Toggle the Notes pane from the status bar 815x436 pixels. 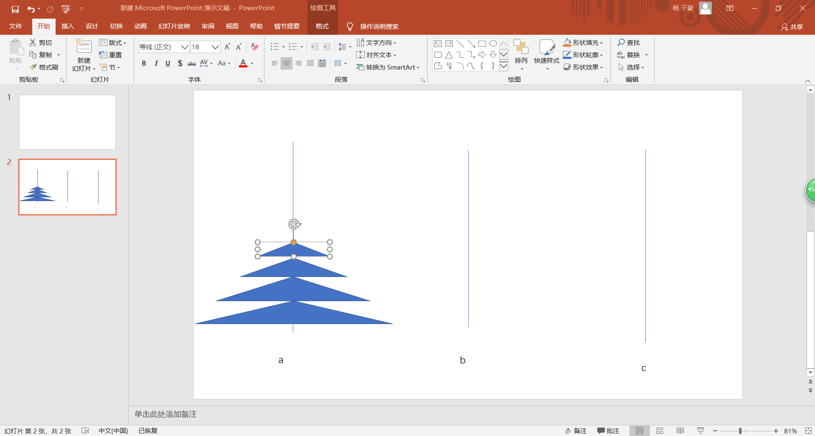click(x=576, y=431)
